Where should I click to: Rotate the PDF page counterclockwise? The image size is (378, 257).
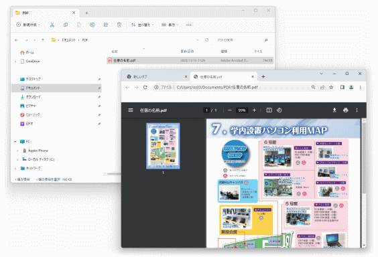tap(279, 110)
